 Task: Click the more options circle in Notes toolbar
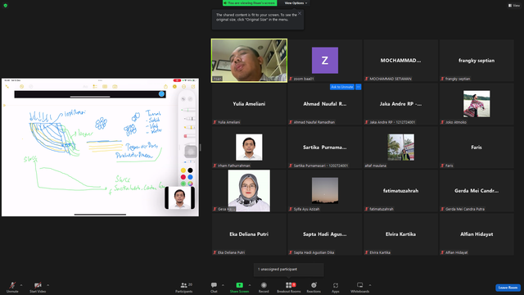(x=183, y=87)
